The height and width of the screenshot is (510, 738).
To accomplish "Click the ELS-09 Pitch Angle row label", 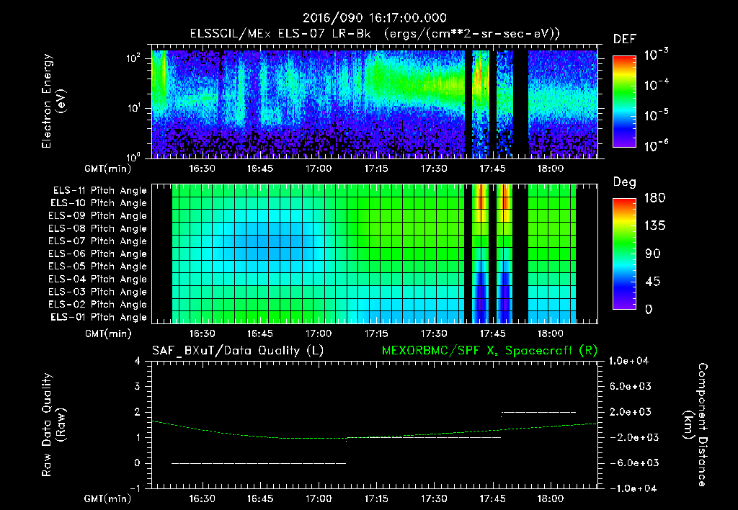I will (x=98, y=216).
